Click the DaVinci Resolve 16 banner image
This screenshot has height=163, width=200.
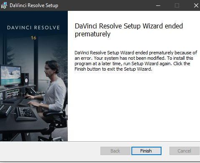click(x=34, y=76)
